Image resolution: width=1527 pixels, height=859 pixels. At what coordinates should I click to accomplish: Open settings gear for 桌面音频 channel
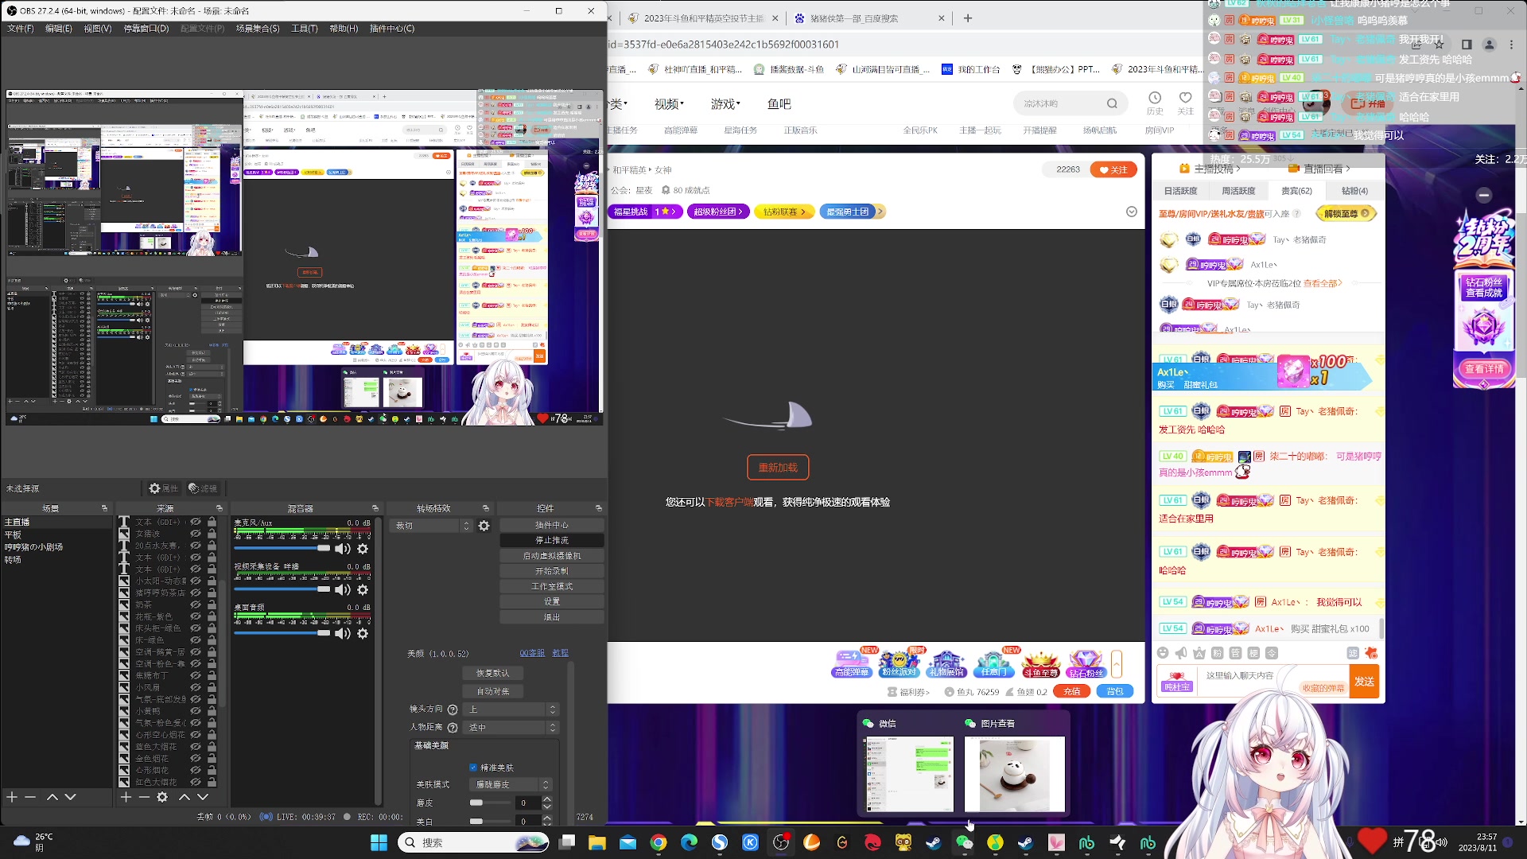pyautogui.click(x=363, y=633)
